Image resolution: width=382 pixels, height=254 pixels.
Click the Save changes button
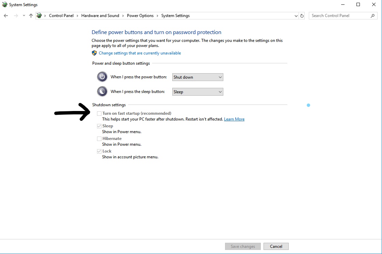(243, 247)
